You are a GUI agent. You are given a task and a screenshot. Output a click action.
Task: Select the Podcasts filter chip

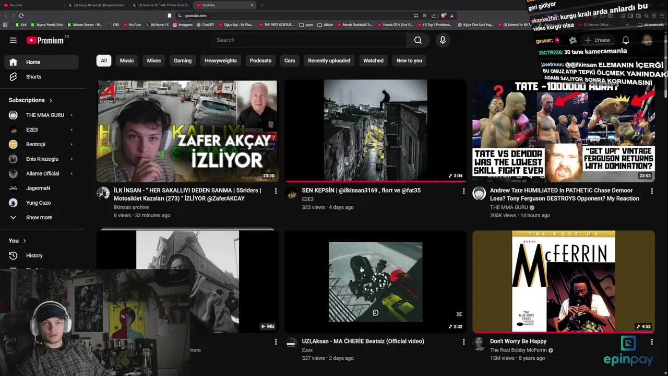click(x=260, y=61)
